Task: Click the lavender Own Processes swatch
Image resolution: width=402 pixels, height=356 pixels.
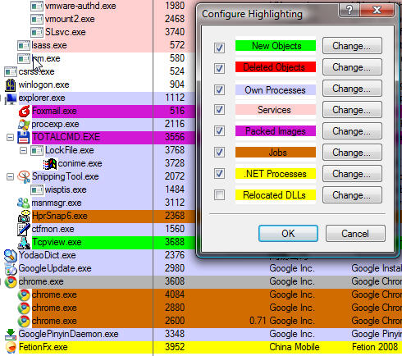Action: [x=276, y=90]
